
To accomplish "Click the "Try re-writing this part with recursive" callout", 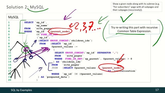I will [134, 29].
